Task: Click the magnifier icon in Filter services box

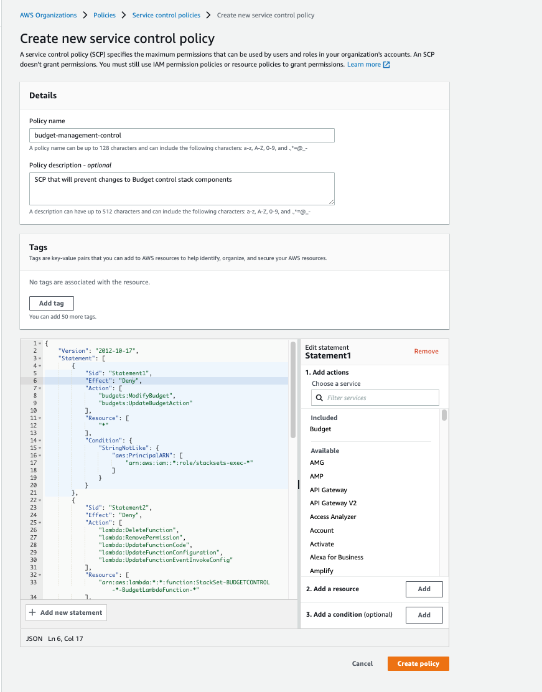Action: tap(320, 397)
